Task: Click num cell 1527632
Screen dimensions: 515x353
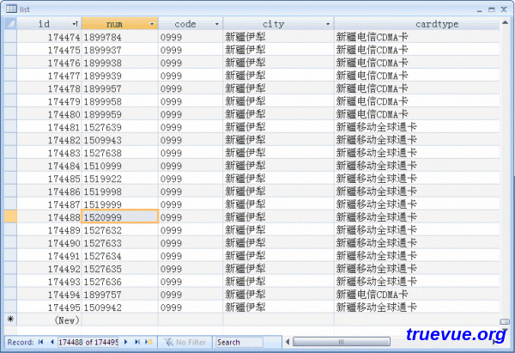Action: 119,229
